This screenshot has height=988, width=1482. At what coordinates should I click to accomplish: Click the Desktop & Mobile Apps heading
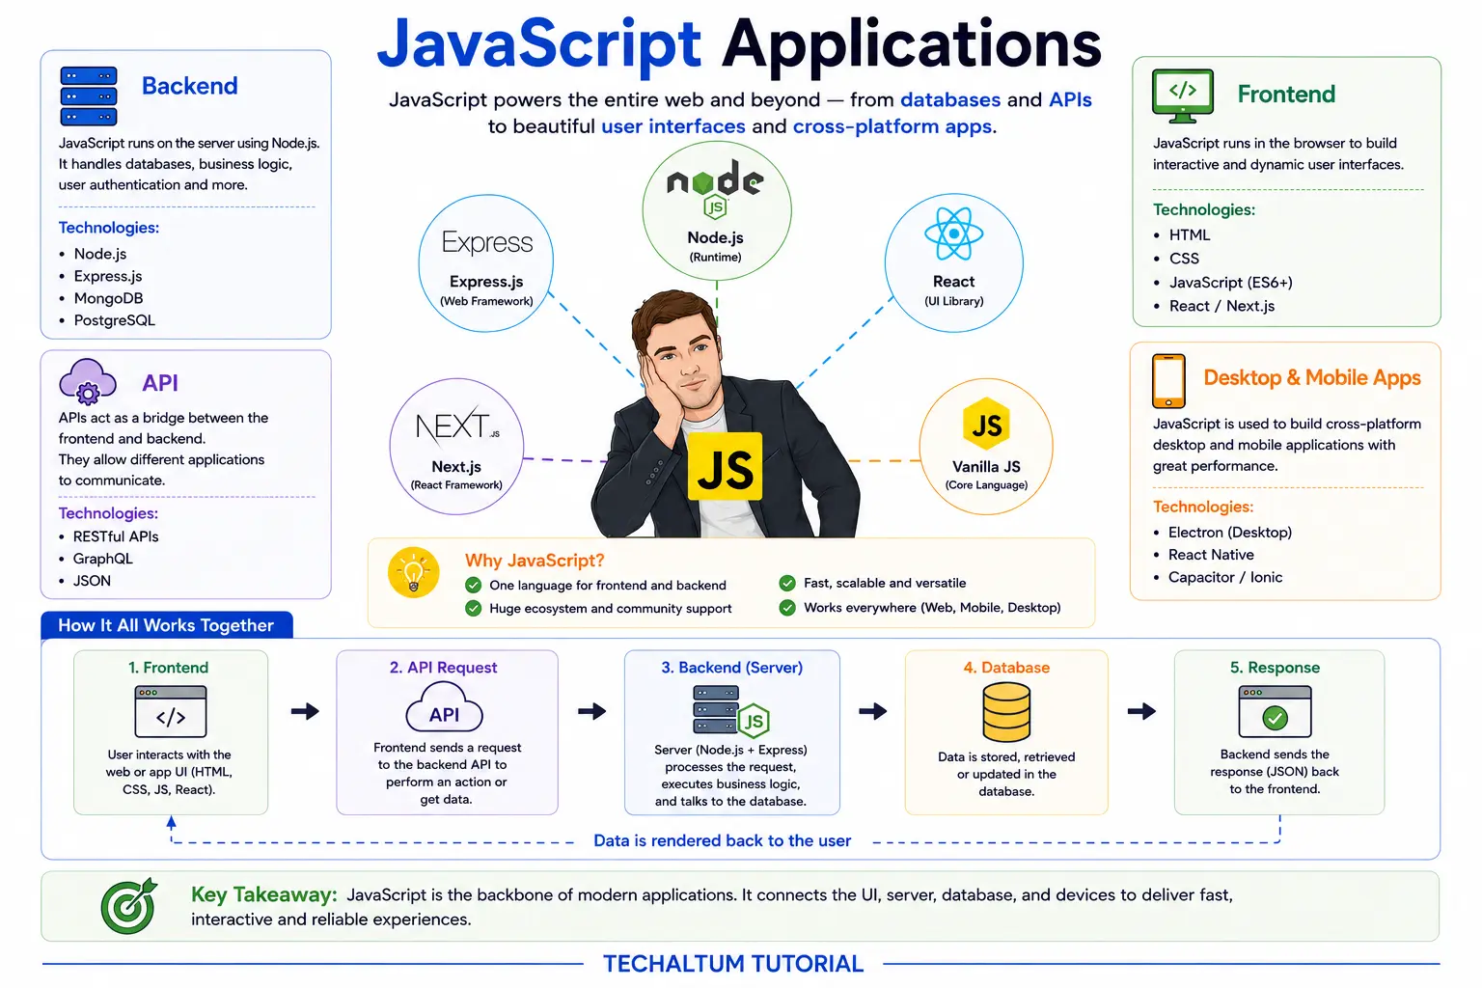click(1312, 378)
